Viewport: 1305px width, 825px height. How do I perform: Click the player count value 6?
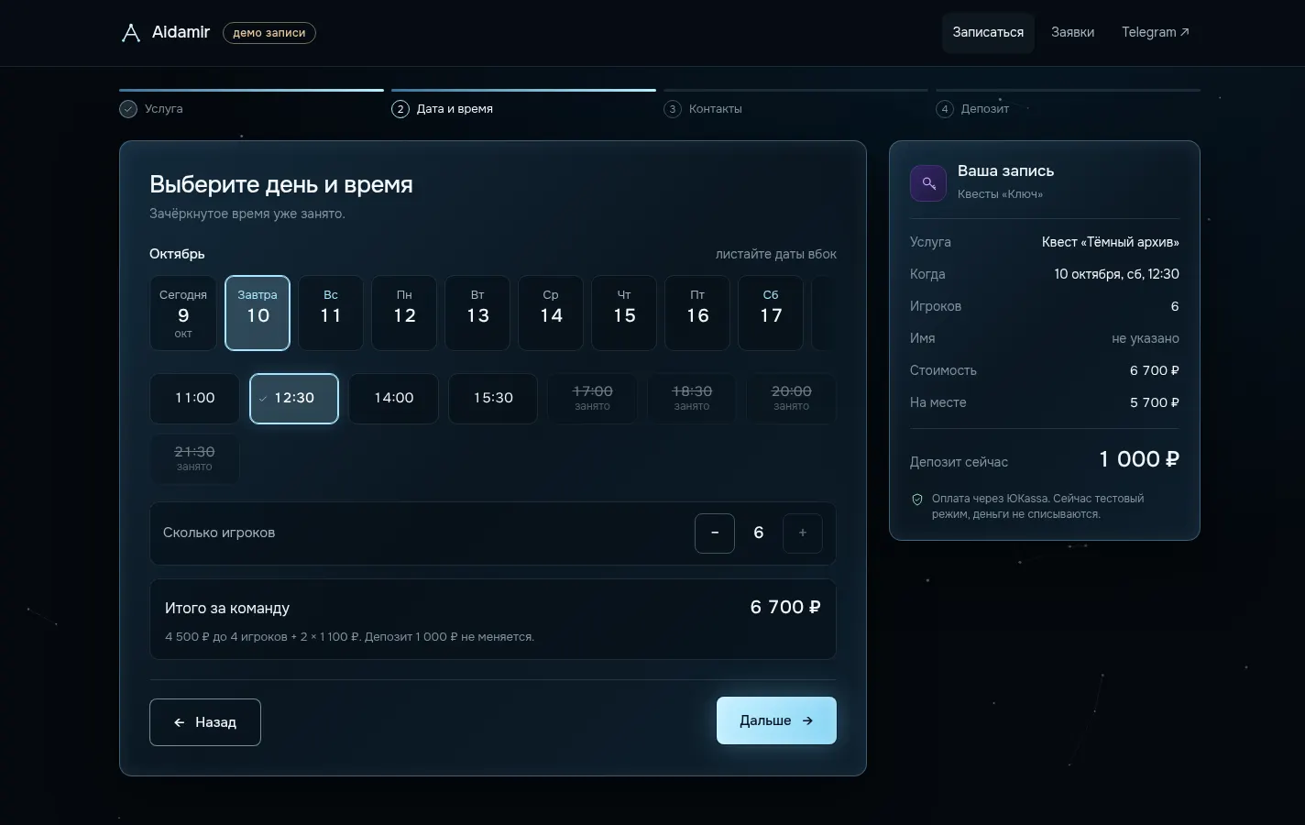(x=759, y=533)
